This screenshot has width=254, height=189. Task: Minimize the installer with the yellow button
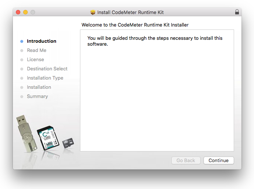click(x=25, y=12)
